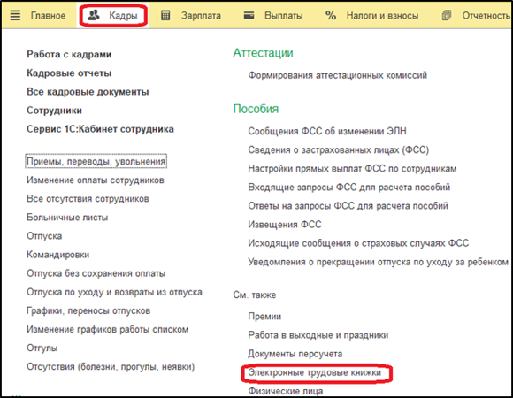Viewport: 513px width, 398px height.
Task: Open Сведения о застрахованных лицах (ФСС)
Action: [x=338, y=149]
